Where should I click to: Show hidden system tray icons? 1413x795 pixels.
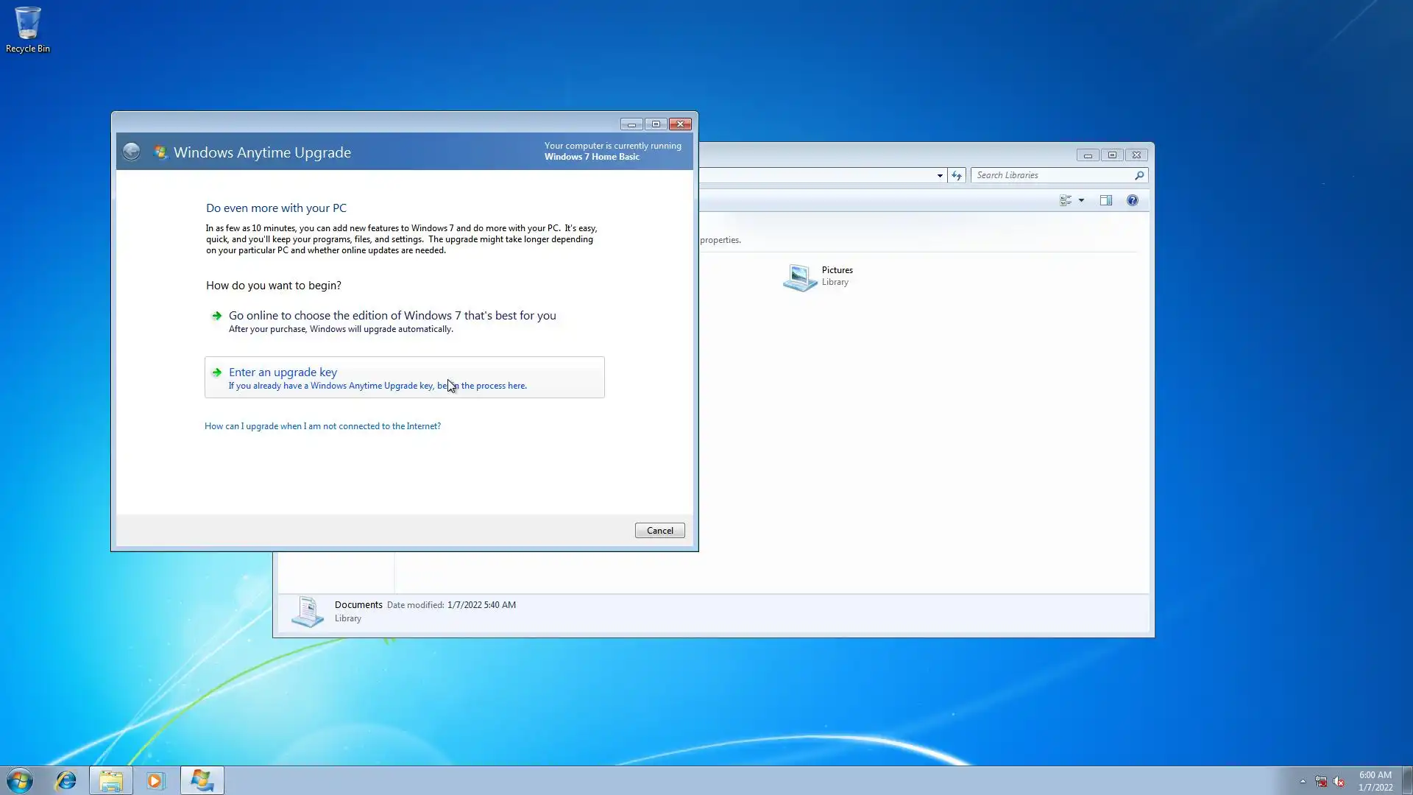click(1303, 782)
